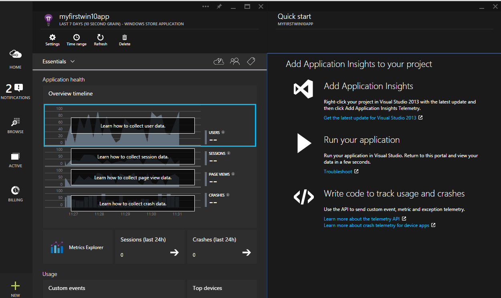This screenshot has height=298, width=501.
Task: Click the 11:31 time axis label
Action: point(177,214)
